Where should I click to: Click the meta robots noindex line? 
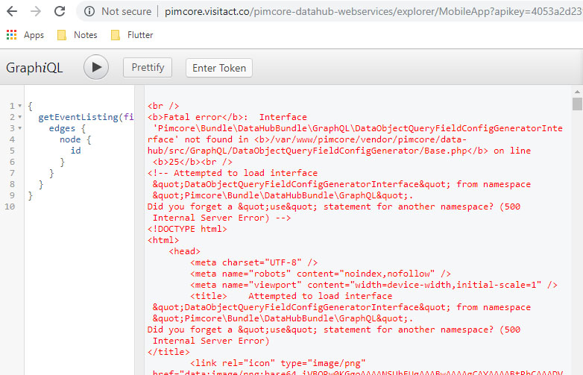(321, 274)
